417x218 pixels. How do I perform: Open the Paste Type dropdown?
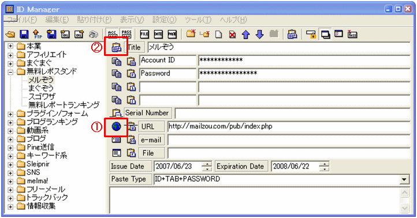404,180
